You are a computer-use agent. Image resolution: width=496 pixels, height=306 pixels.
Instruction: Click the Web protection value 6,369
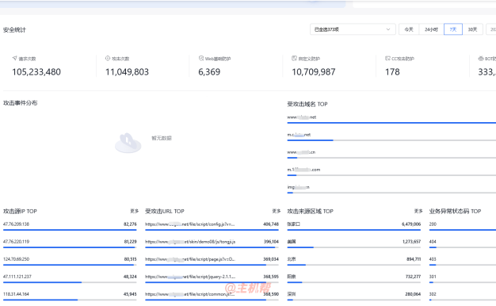click(x=209, y=72)
